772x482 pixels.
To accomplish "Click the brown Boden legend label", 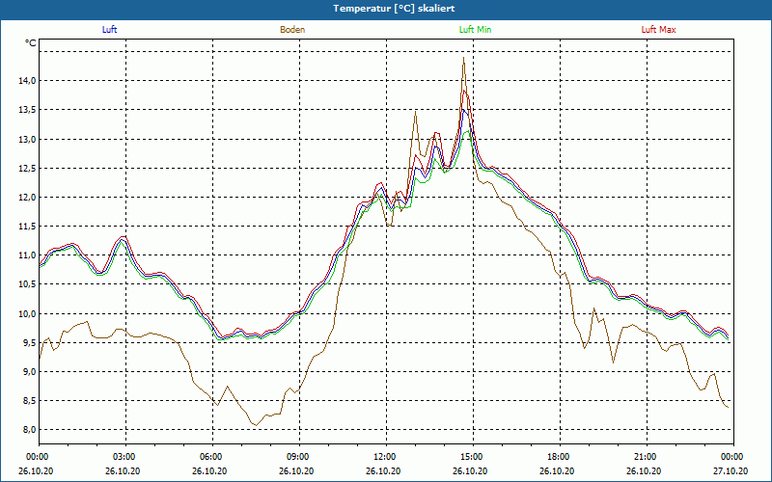I will coord(292,30).
